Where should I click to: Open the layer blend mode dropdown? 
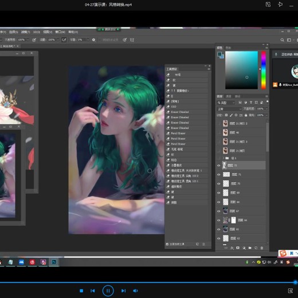click(229, 109)
